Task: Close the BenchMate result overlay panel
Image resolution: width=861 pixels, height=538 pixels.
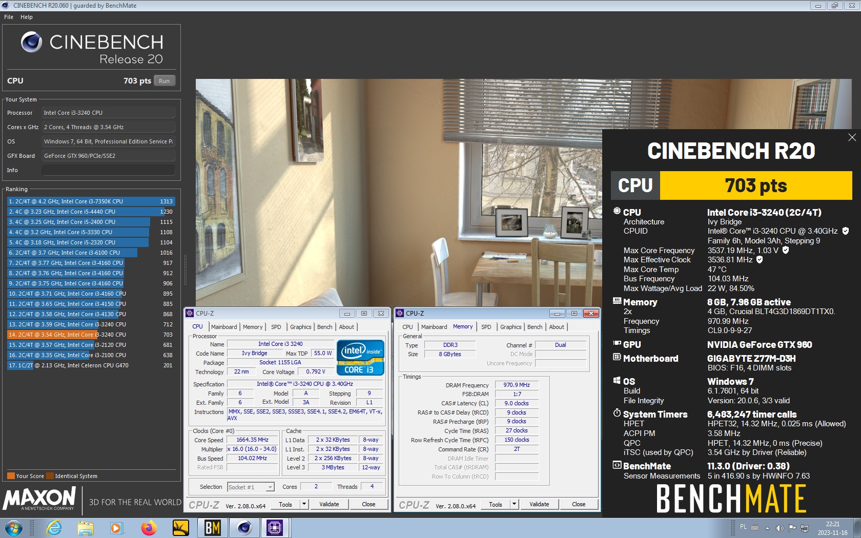Action: tap(852, 137)
